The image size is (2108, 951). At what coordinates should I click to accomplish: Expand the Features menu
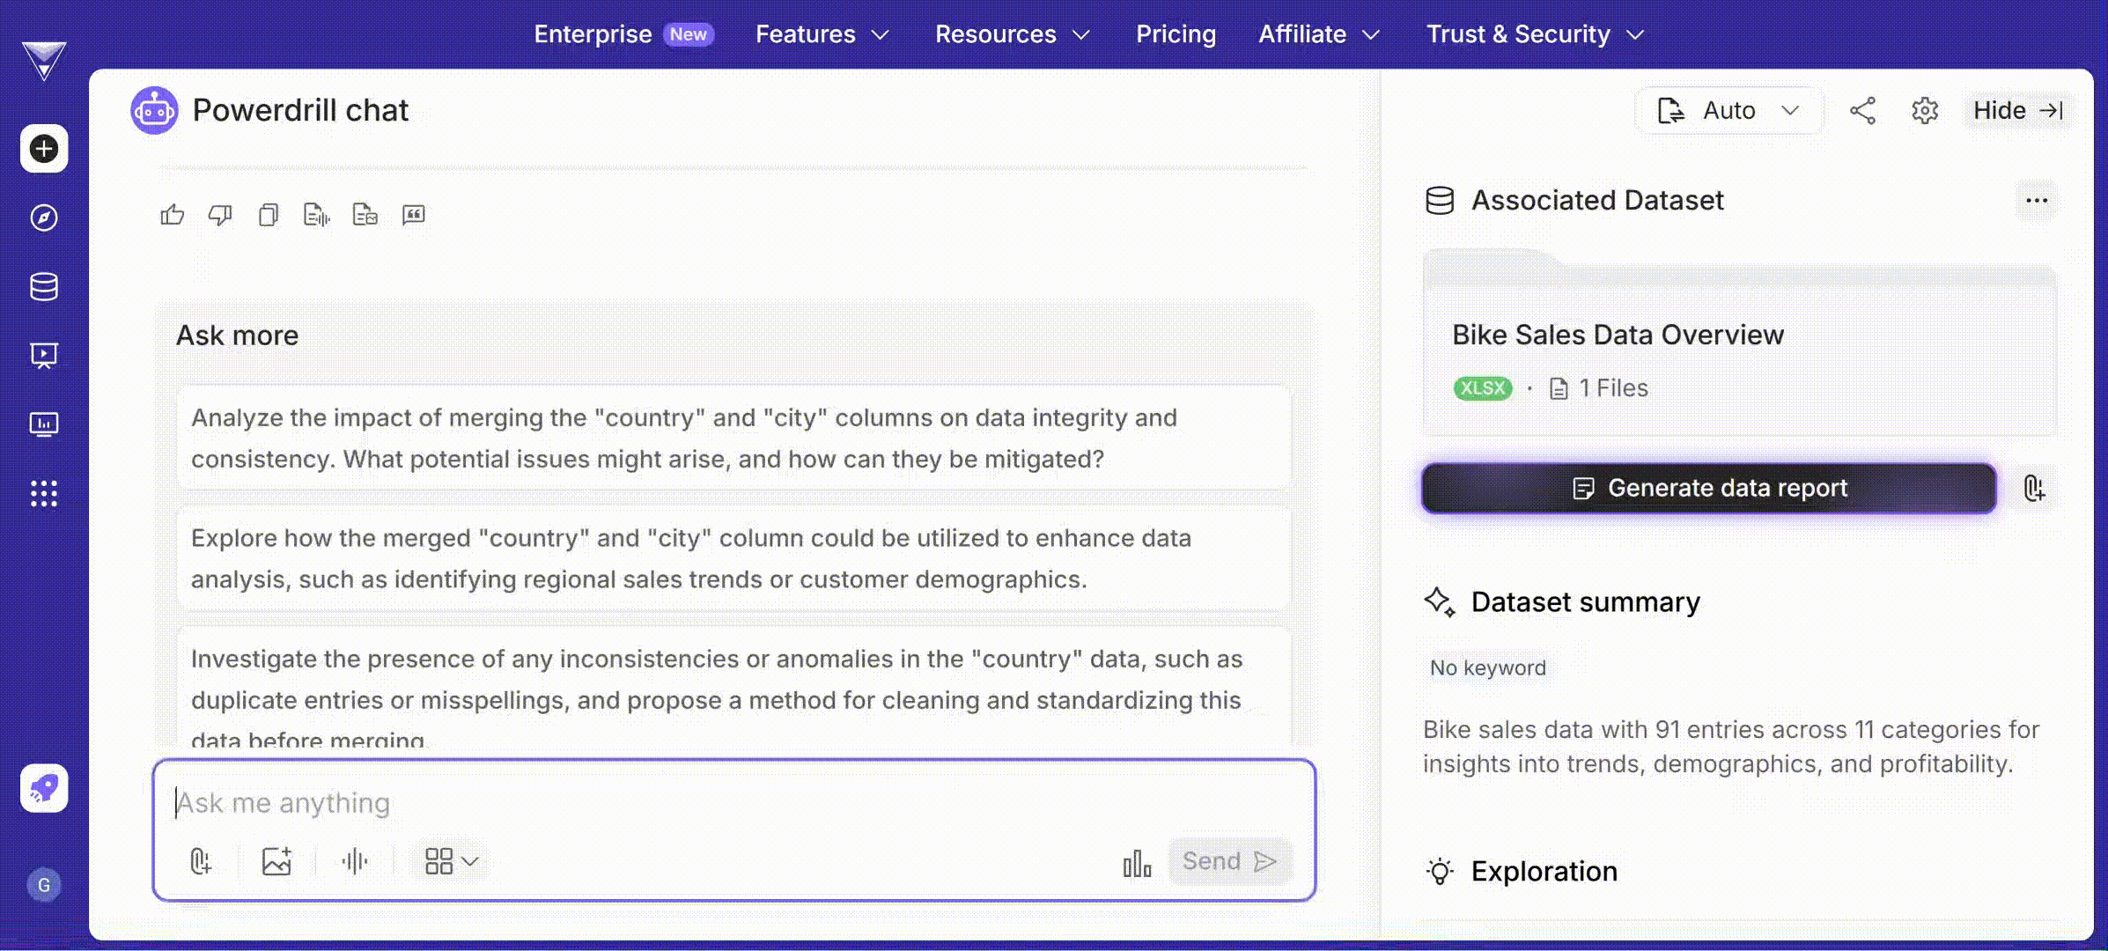[822, 34]
